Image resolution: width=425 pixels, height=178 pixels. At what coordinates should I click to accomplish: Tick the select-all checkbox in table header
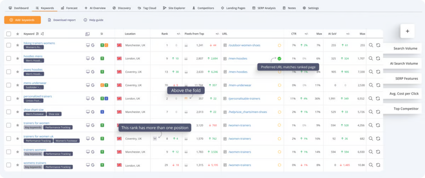pyautogui.click(x=9, y=34)
